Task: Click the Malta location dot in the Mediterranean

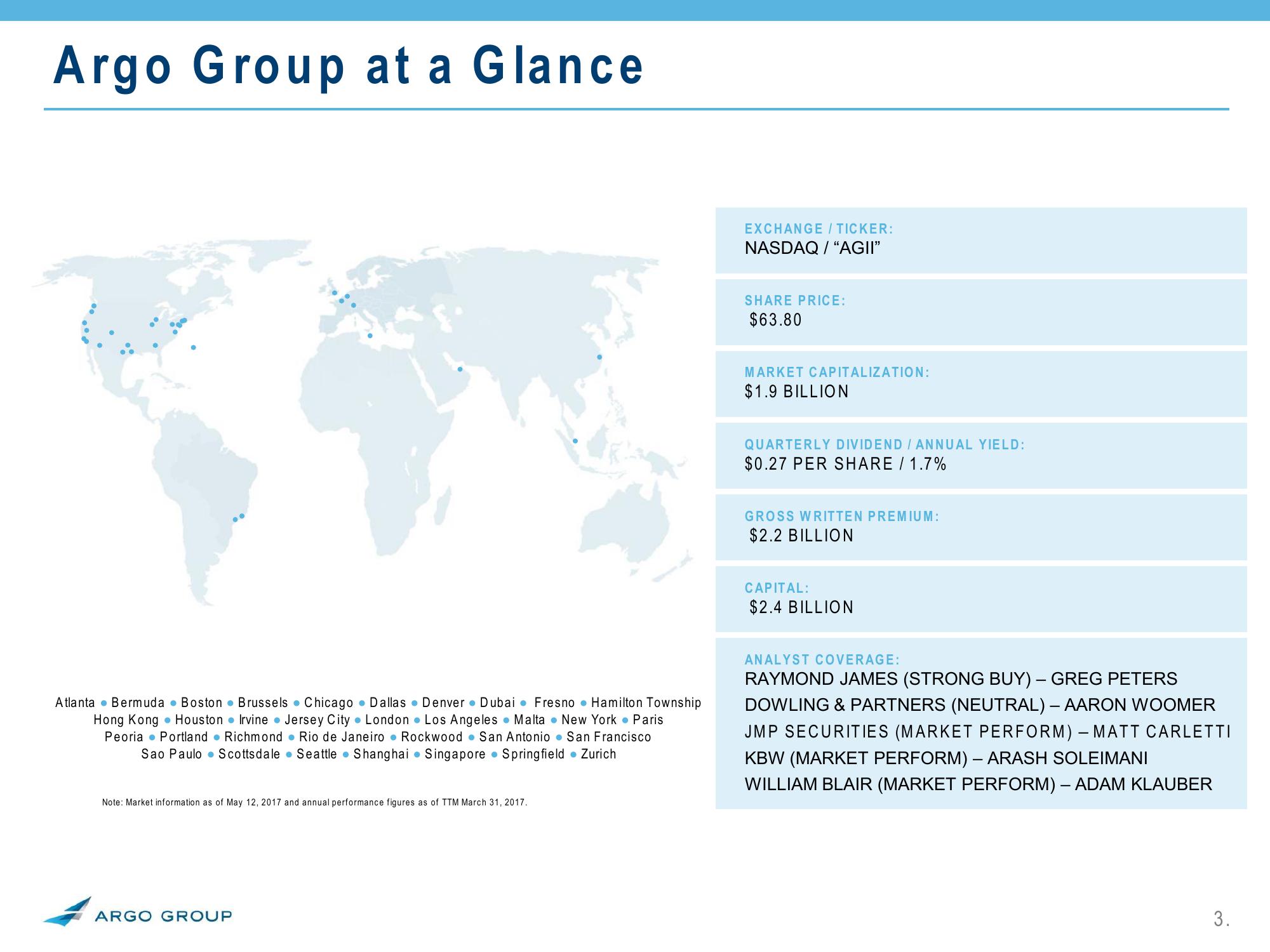Action: coord(370,335)
